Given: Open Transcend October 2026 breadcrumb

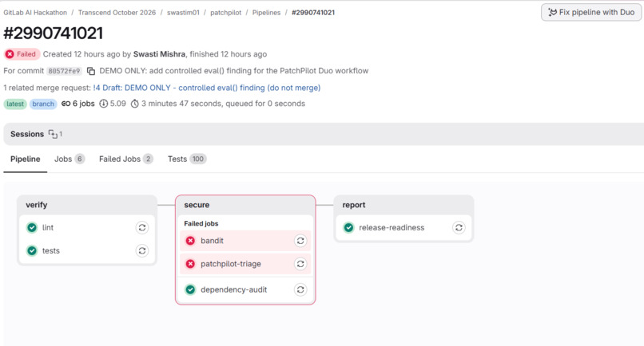Looking at the screenshot, I should pyautogui.click(x=117, y=13).
